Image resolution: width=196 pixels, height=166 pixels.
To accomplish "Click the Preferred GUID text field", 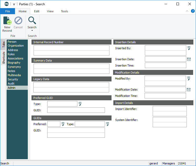I will tap(76, 110).
